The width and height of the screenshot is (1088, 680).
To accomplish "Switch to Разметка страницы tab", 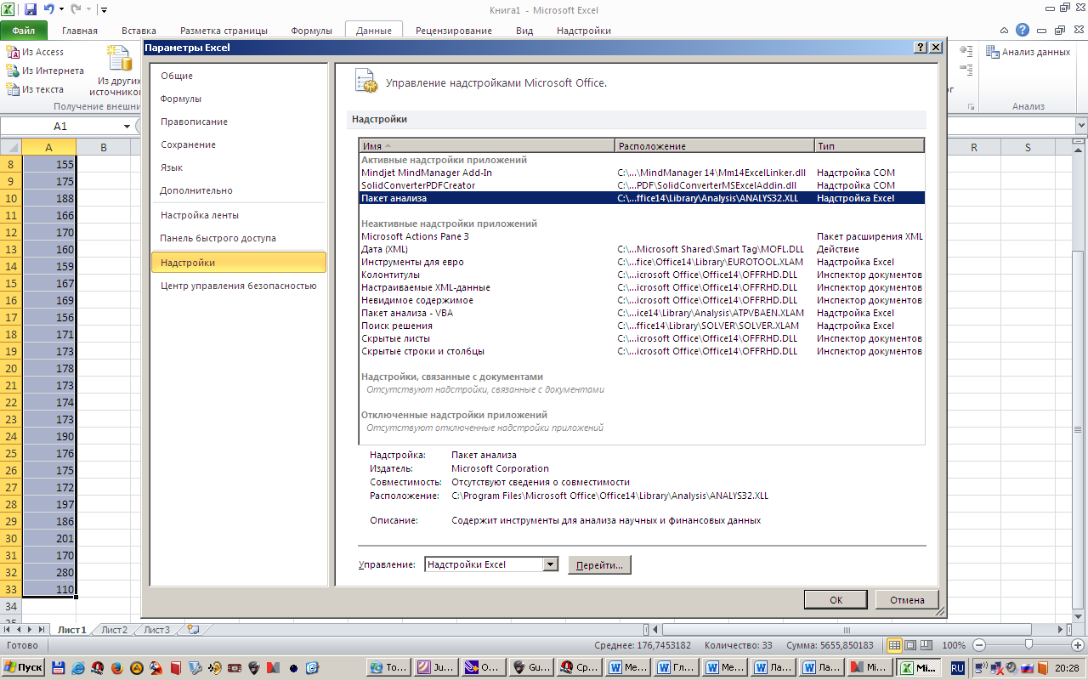I will (224, 31).
